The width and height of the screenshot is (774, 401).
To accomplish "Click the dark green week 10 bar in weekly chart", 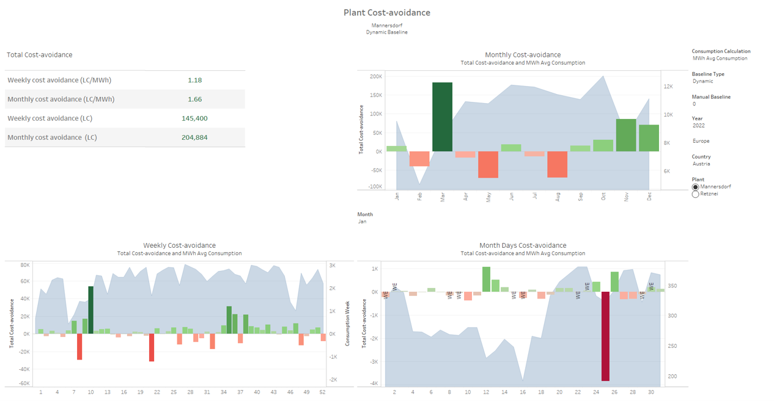I will click(91, 310).
